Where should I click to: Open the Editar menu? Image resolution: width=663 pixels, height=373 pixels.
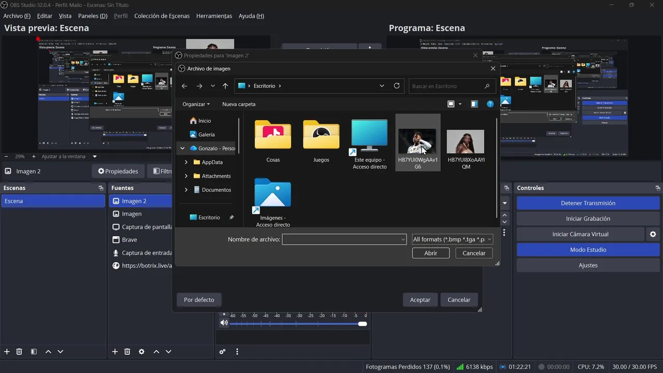(45, 16)
